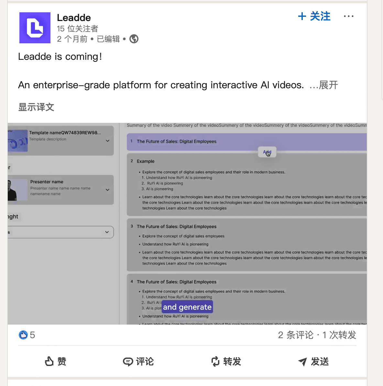Open the three-dot post options menu
This screenshot has height=386, width=383.
[348, 16]
